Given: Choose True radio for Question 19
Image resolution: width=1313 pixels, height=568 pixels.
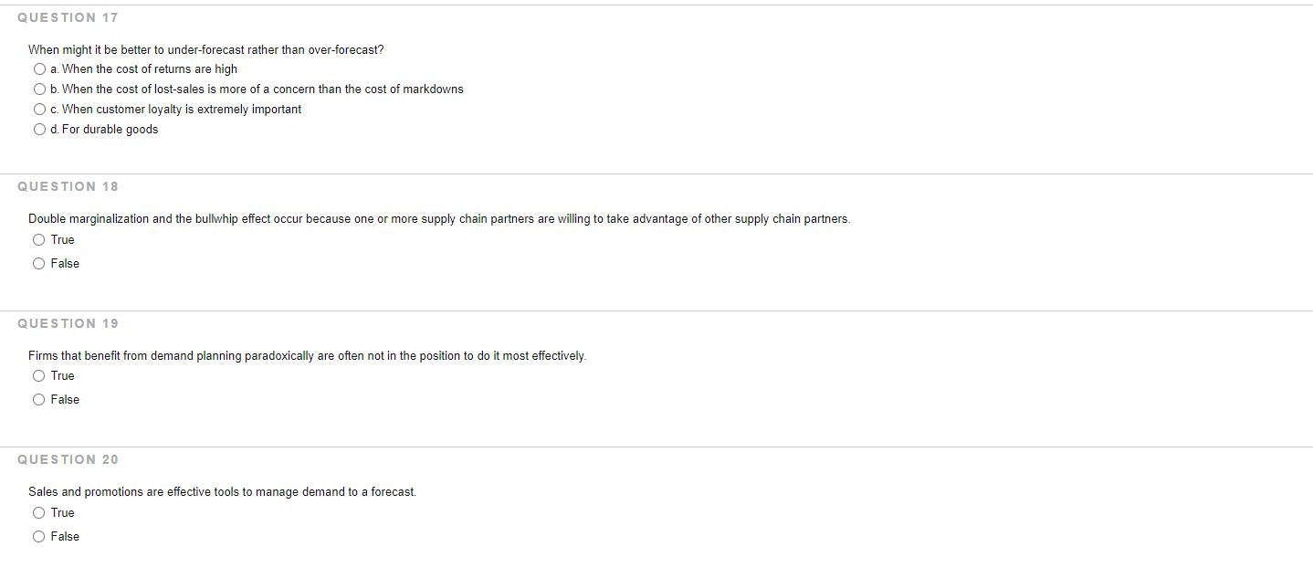Looking at the screenshot, I should (39, 376).
